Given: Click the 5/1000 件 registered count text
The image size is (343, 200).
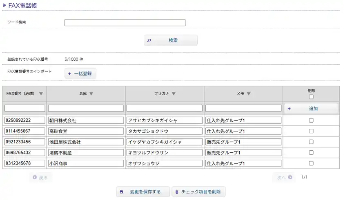Looking at the screenshot, I should click(x=74, y=59).
